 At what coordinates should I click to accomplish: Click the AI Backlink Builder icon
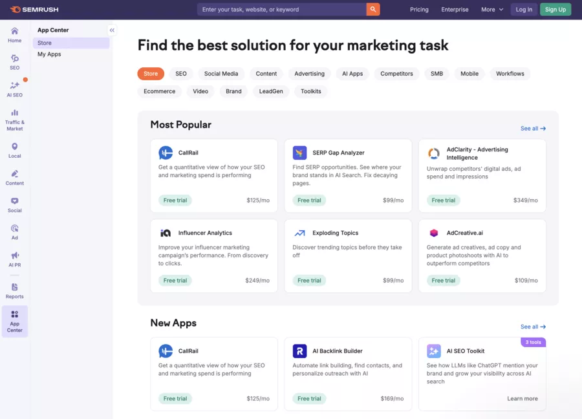299,350
